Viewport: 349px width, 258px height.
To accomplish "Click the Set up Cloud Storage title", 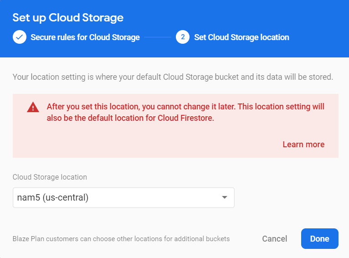I will 68,18.
